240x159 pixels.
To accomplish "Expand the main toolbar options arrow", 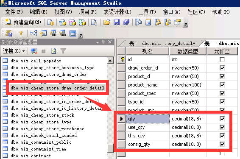I will [186, 25].
